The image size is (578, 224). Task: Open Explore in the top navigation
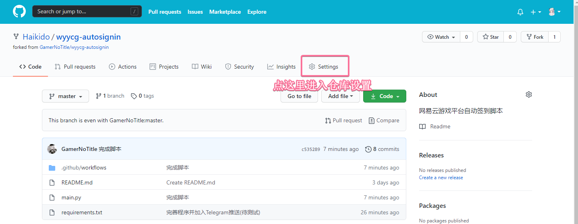coord(257,12)
